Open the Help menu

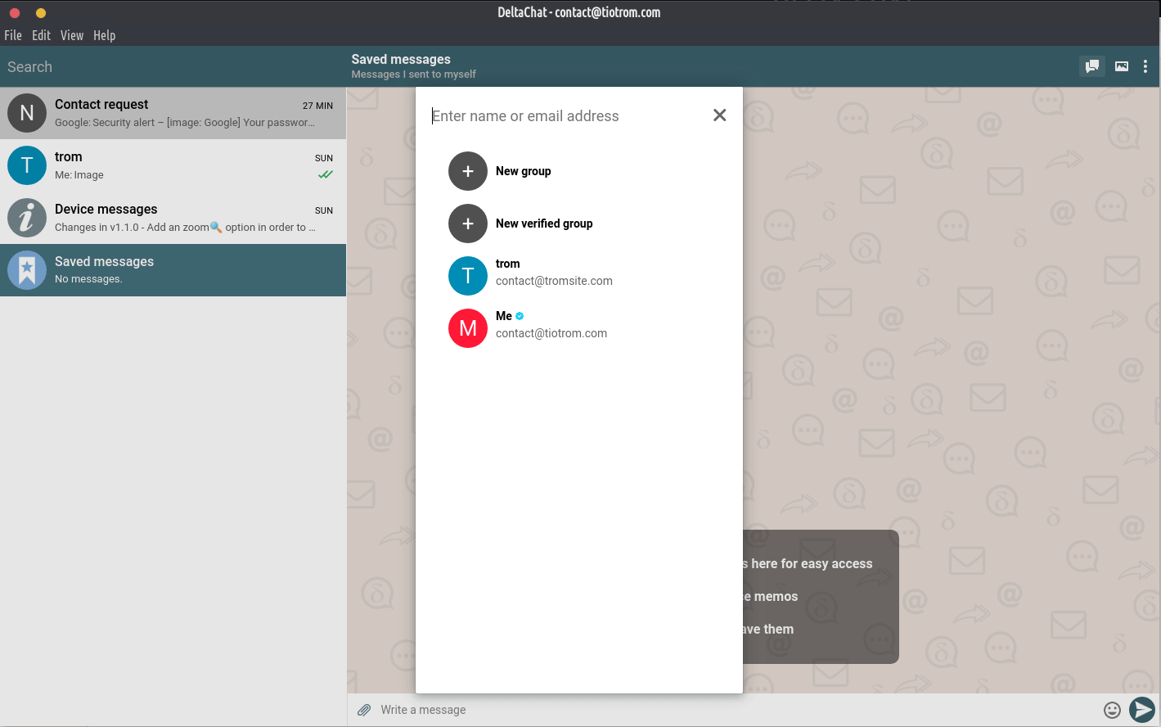(104, 35)
